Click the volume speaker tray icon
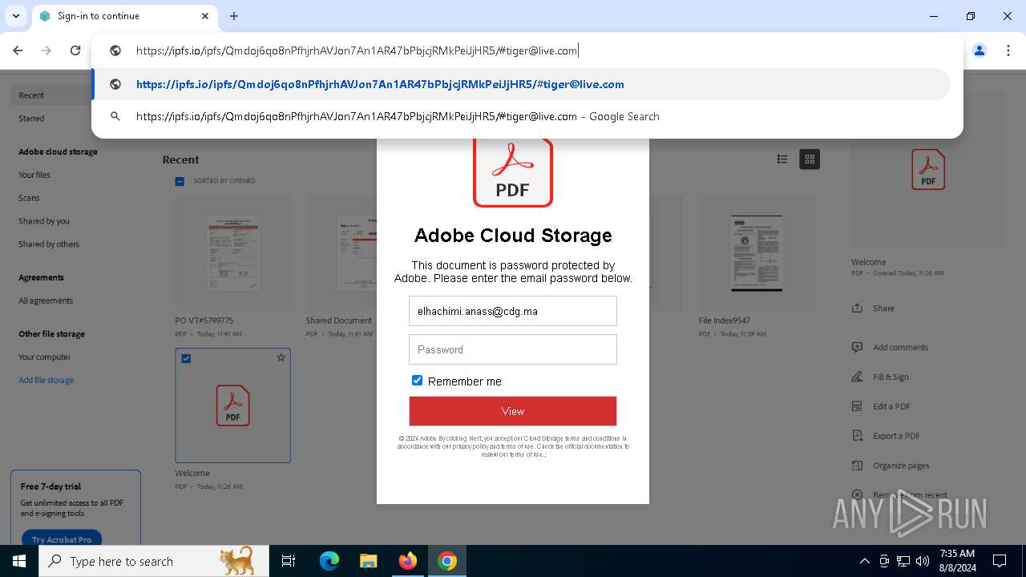The image size is (1026, 577). [x=923, y=561]
